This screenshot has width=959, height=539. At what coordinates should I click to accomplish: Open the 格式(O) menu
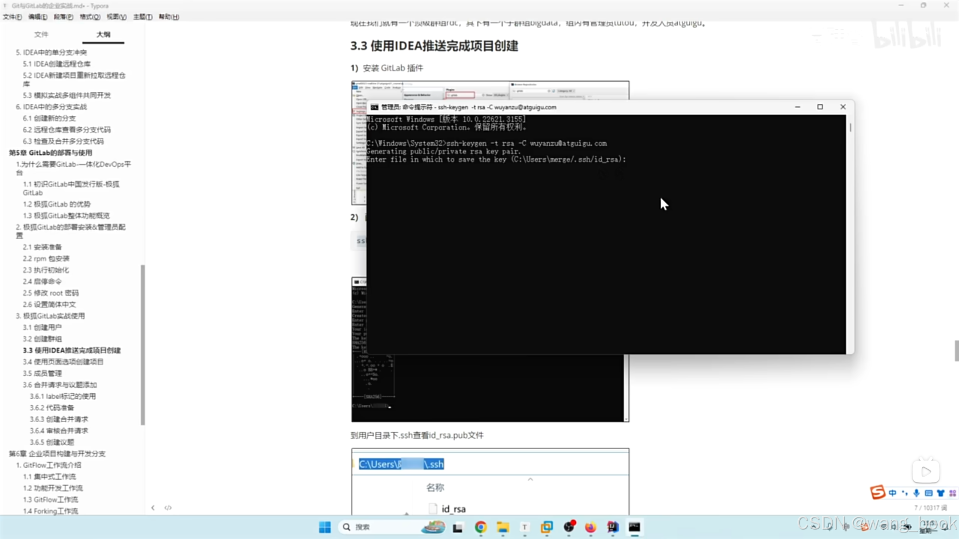point(90,17)
